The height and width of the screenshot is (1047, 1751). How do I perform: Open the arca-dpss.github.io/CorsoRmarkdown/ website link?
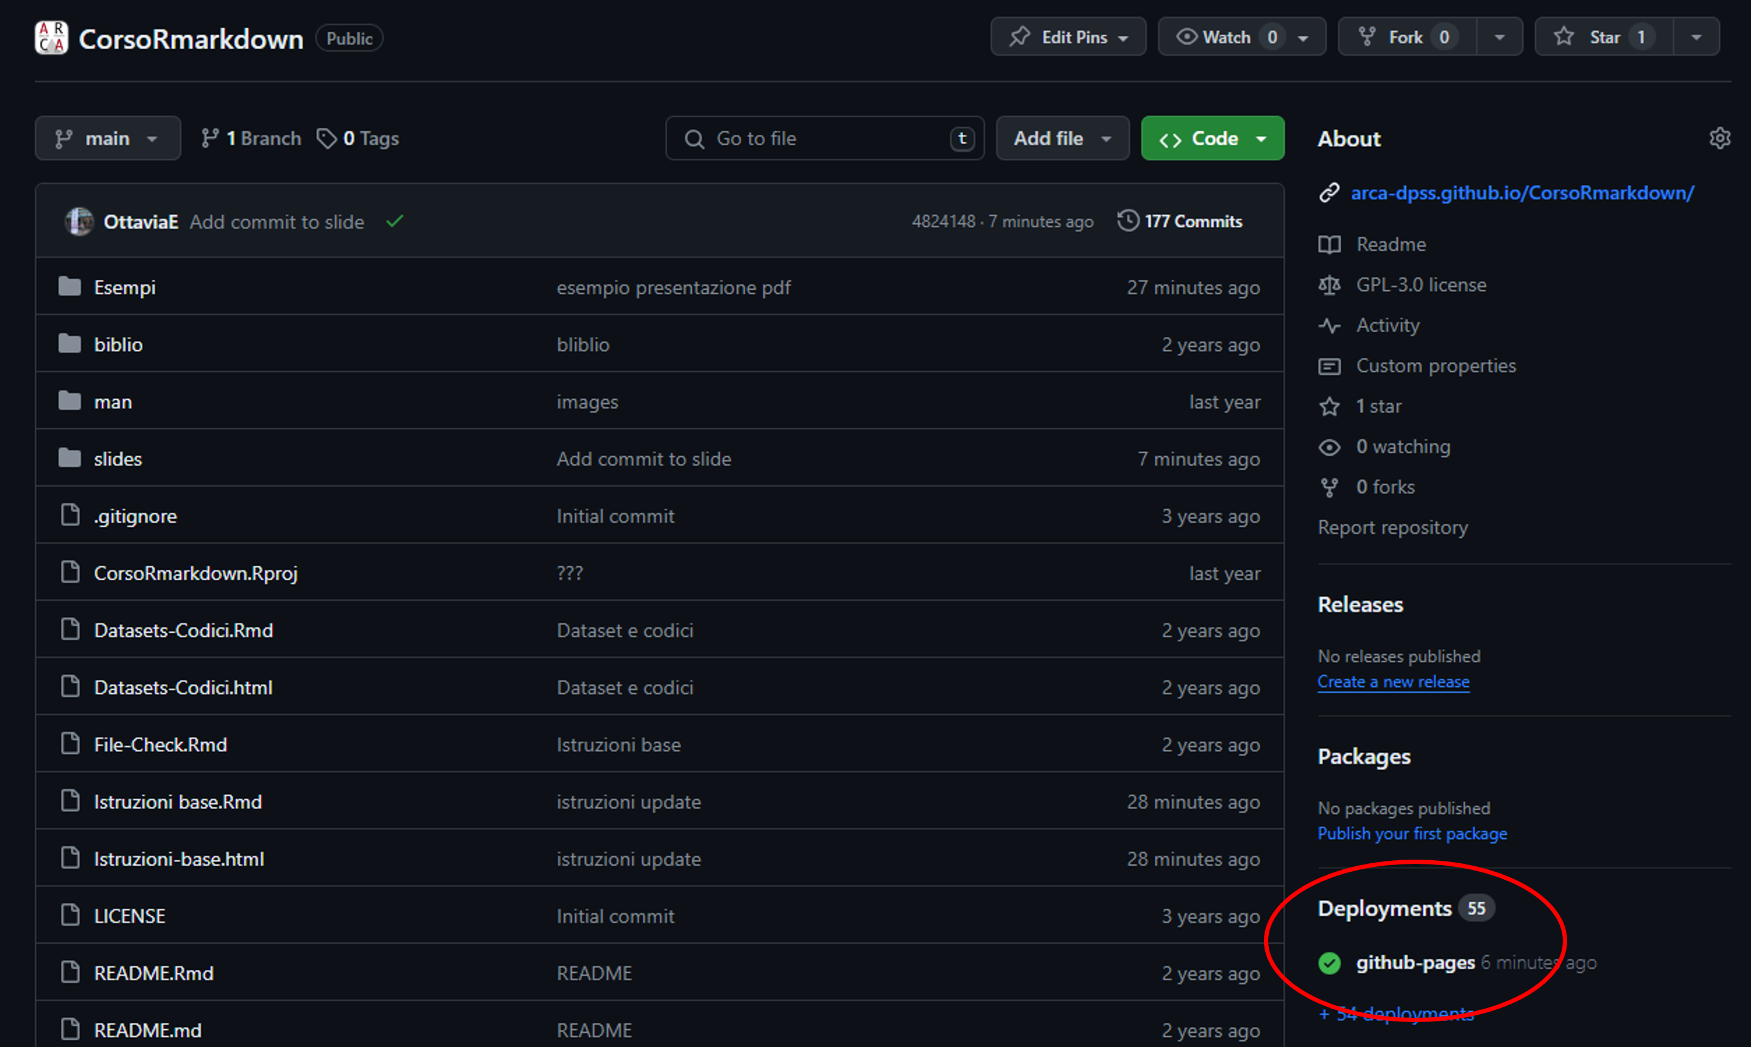[x=1521, y=193]
